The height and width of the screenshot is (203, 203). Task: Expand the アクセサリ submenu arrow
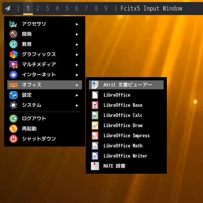(x=77, y=24)
